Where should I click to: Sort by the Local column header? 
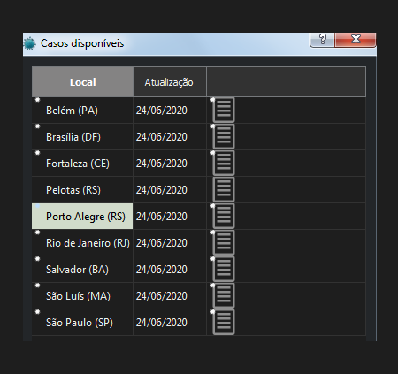[x=82, y=82]
